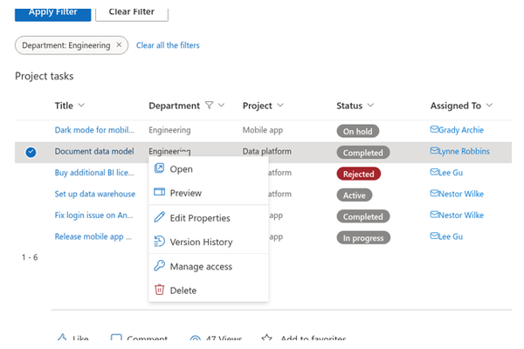Click mail icon beside Lynne Robbins

pos(434,151)
